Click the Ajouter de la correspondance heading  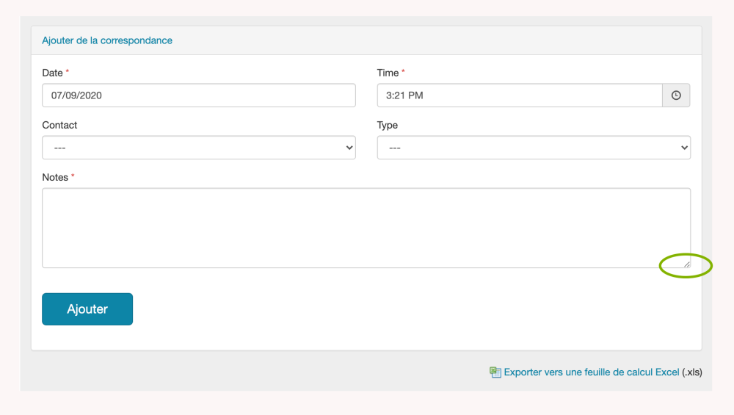(107, 40)
